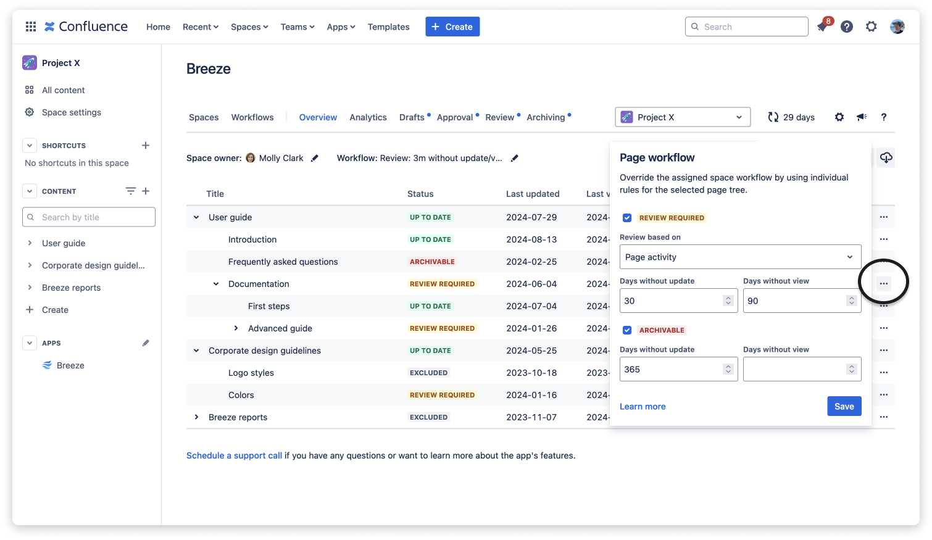Click the cloud download export icon
Image resolution: width=932 pixels, height=540 pixels.
[886, 158]
